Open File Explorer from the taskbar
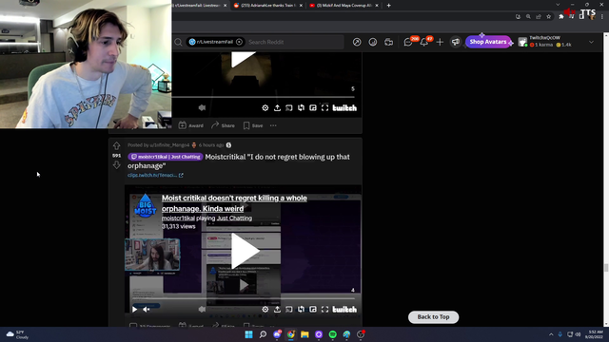This screenshot has width=609, height=342. (x=304, y=334)
